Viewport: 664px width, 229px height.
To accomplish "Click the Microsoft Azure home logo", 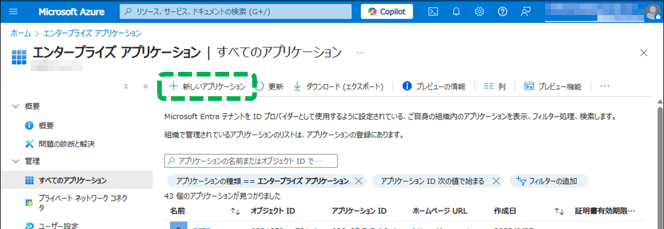I will [x=71, y=12].
